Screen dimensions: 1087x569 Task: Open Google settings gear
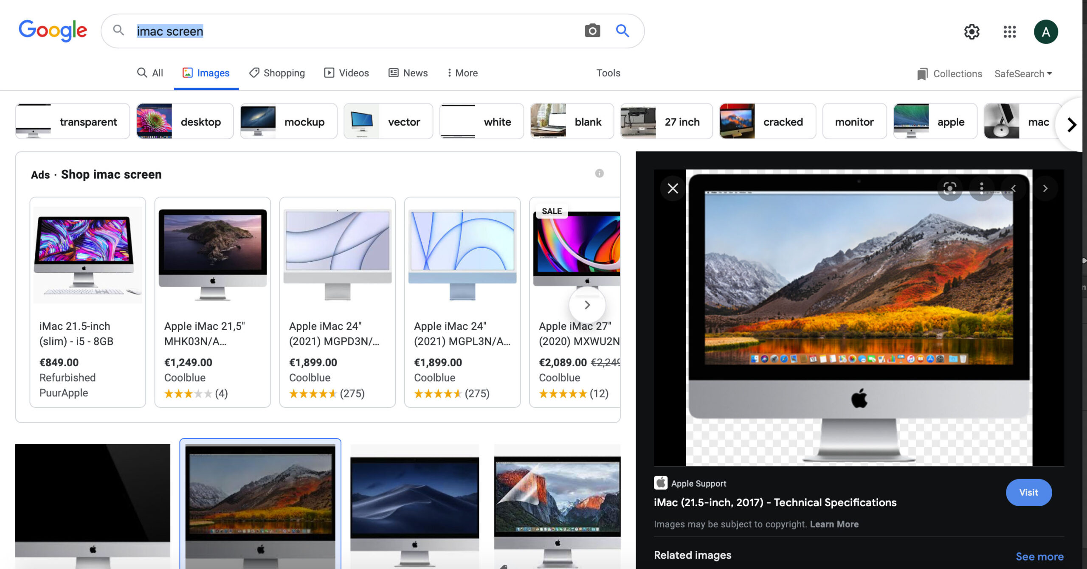pyautogui.click(x=972, y=31)
